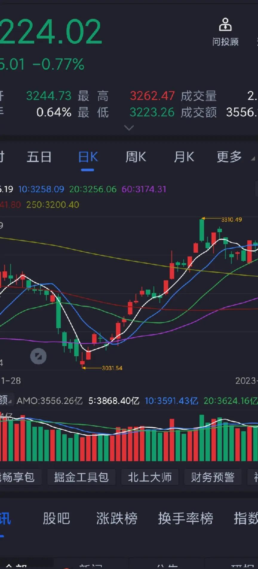Switch to the 月K monthly chart tab
Screen dimensions: 258x569
pos(184,157)
